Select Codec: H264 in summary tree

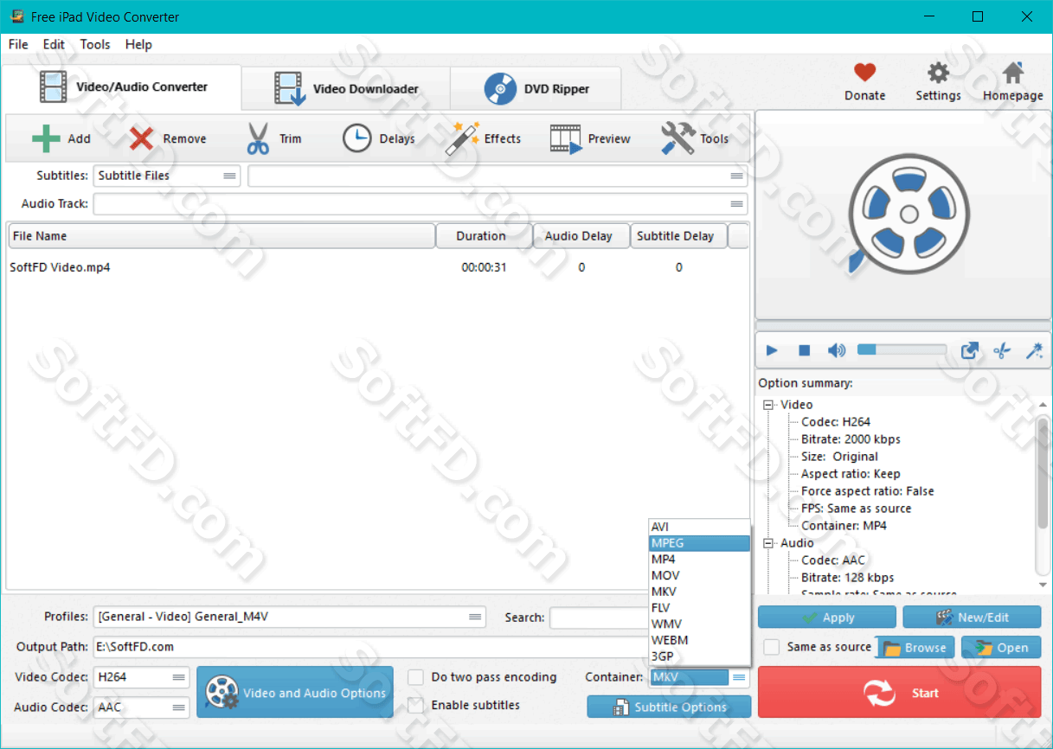[836, 422]
